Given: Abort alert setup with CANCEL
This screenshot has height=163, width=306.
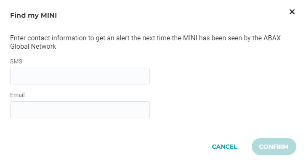Looking at the screenshot, I should pos(225,147).
